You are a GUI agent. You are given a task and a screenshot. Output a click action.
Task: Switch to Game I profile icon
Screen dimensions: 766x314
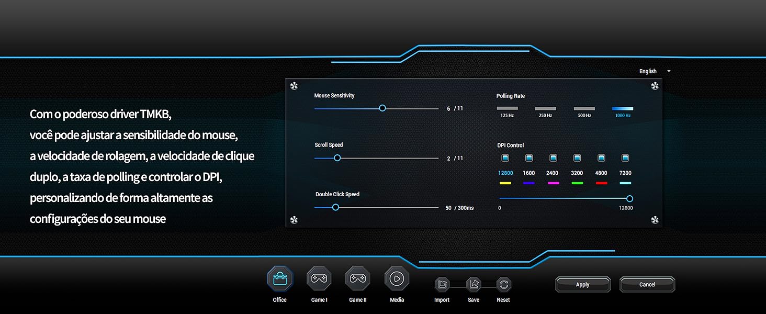(x=319, y=278)
